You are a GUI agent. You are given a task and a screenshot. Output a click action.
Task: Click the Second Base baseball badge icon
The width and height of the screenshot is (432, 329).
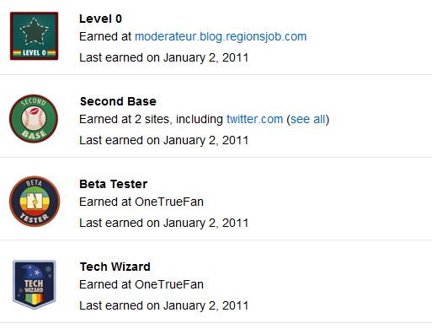(x=34, y=118)
